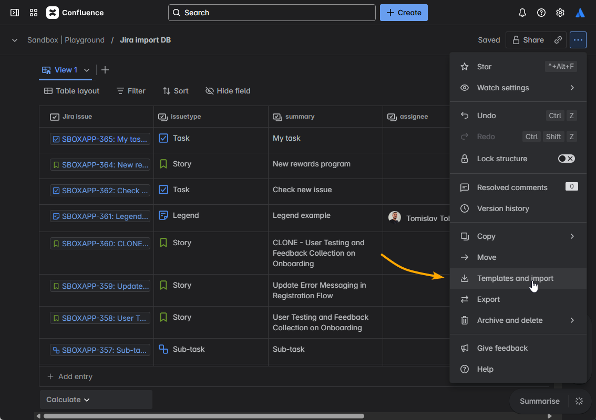
Task: Open the notifications bell
Action: (522, 12)
